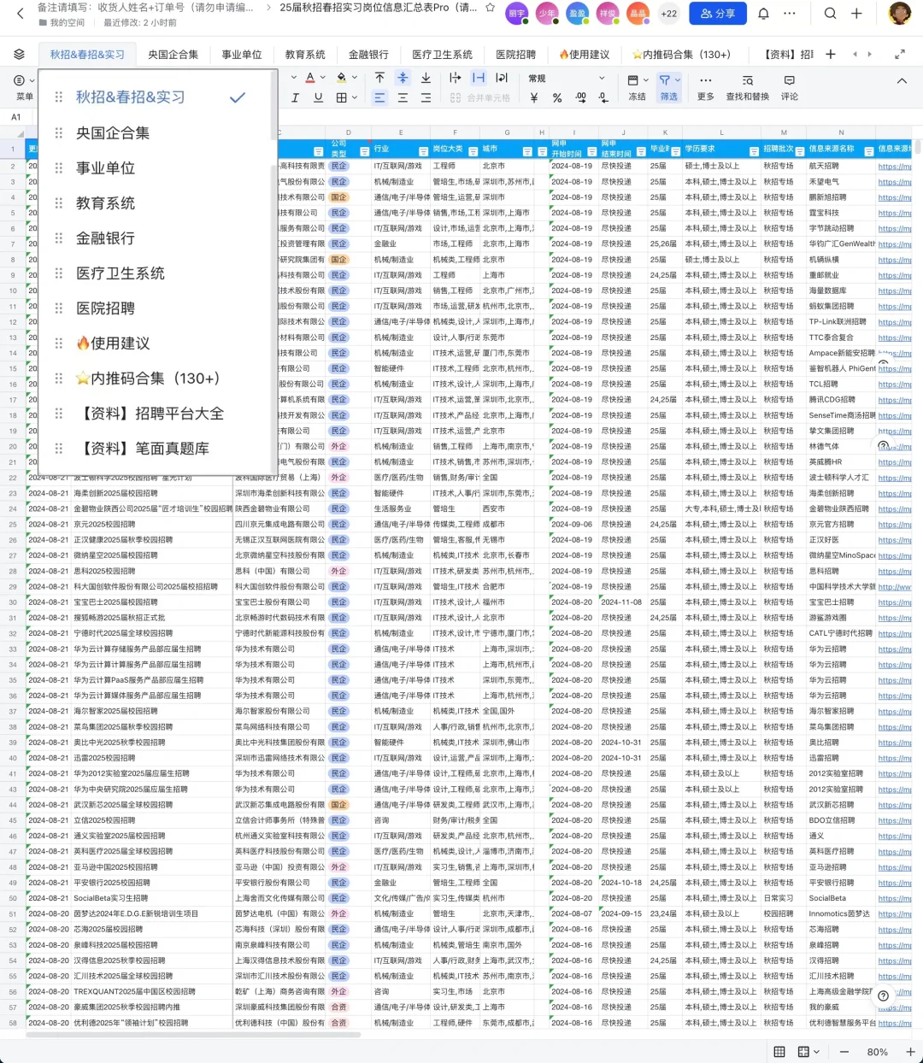Viewport: 923px width, 1063px height.
Task: Click the A1 cell reference box
Action: (16, 117)
